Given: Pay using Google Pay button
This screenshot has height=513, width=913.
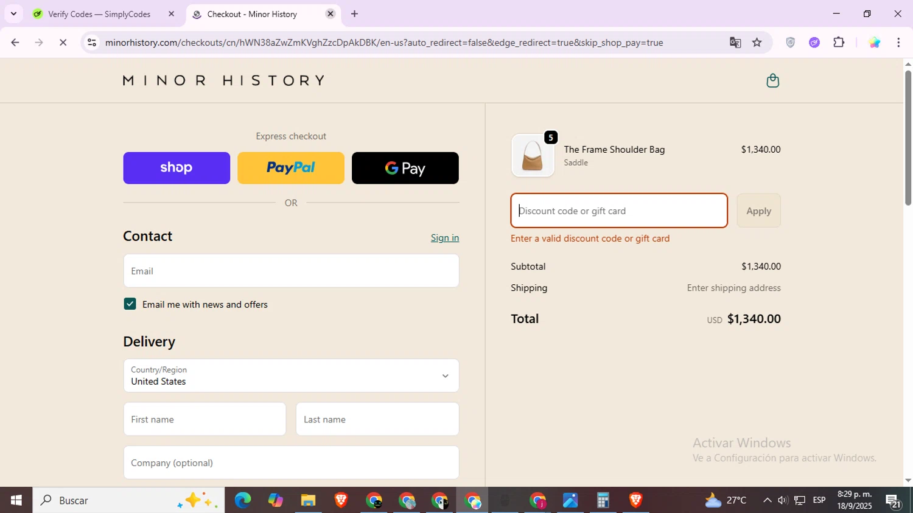Looking at the screenshot, I should point(405,168).
